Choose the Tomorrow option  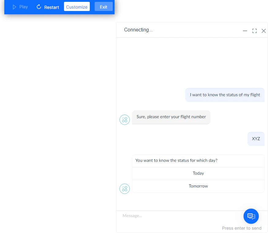pyautogui.click(x=198, y=186)
